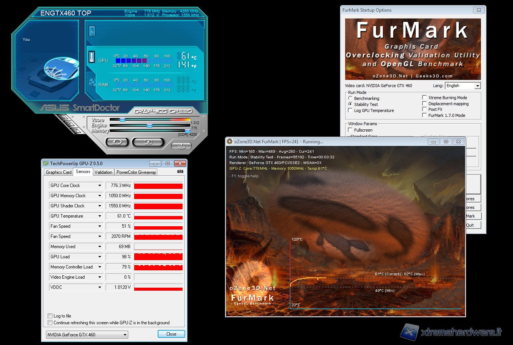
Task: Click the Engine clock slider handle
Action: tap(149, 126)
